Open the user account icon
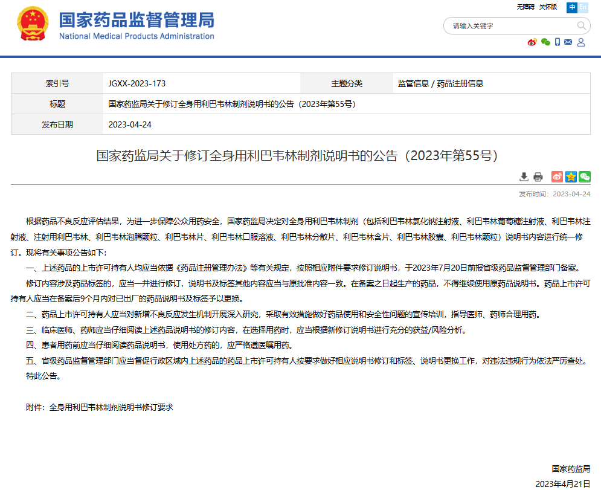601x490 pixels. [581, 42]
